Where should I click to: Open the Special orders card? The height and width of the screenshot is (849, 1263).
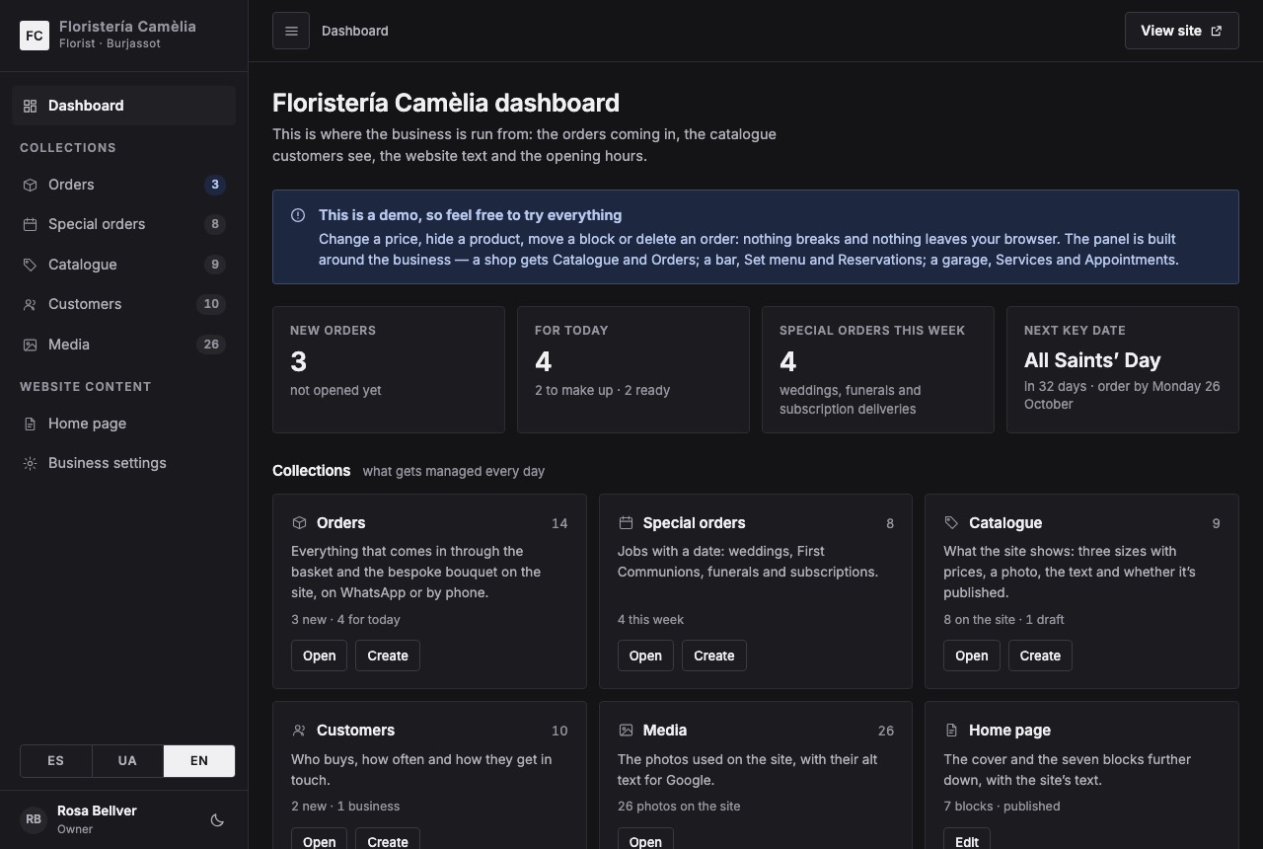645,656
